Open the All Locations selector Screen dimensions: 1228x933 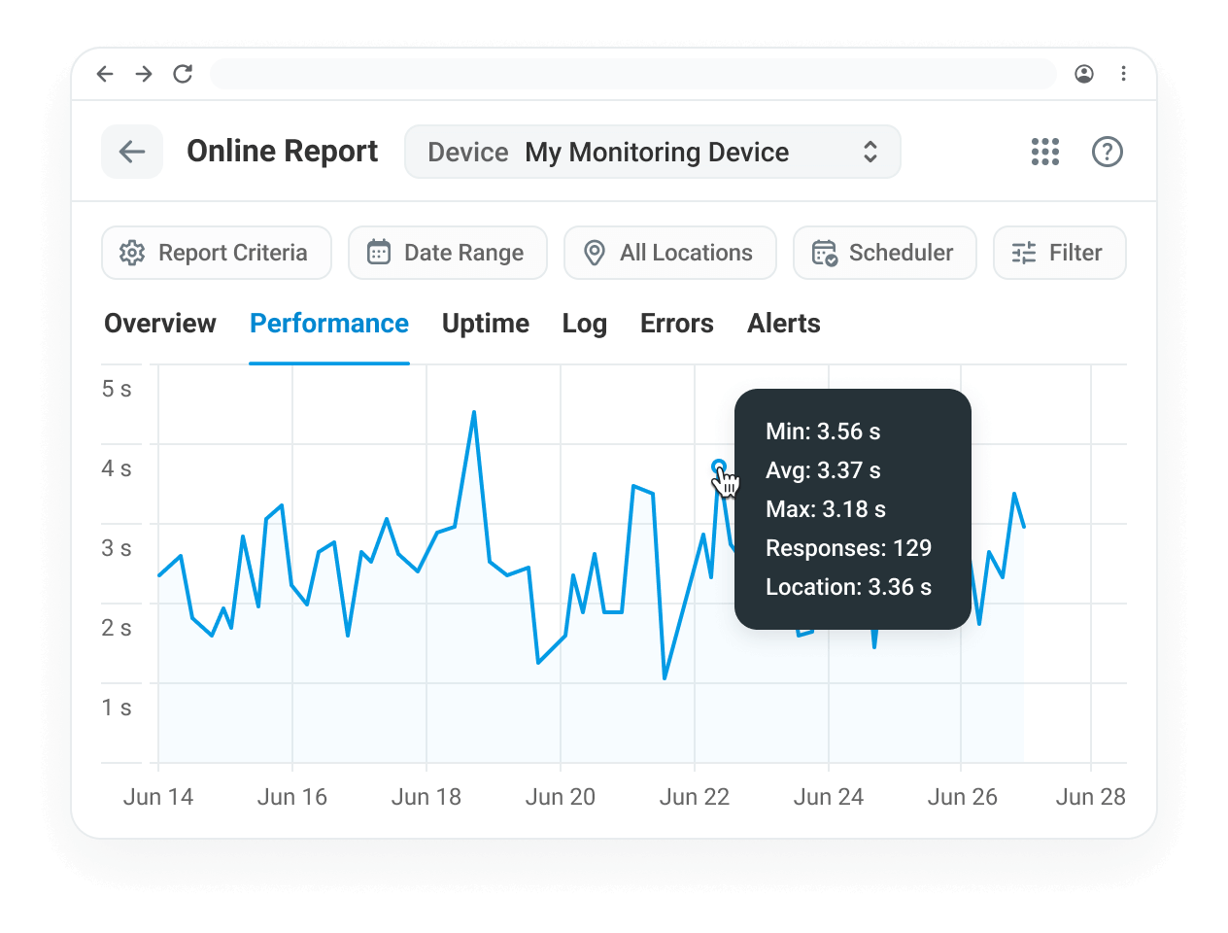(x=669, y=252)
